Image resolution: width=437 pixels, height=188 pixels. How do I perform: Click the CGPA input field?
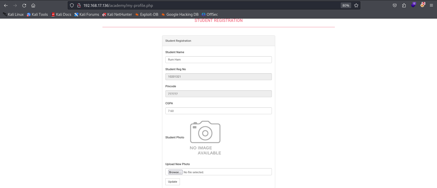click(218, 111)
